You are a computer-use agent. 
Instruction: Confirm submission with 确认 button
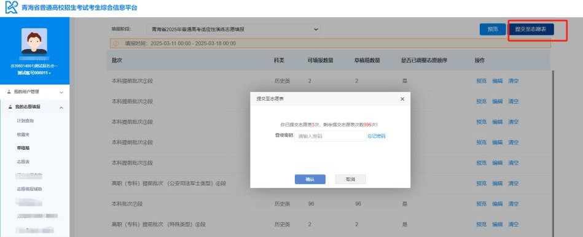(x=310, y=179)
